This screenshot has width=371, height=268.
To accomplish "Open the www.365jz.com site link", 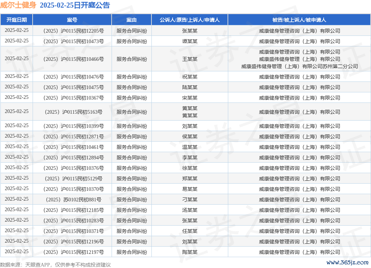I will (347, 262).
